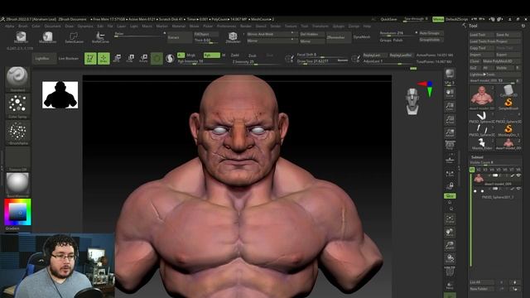Toggle the green A button
This screenshot has width=530, height=298.
coord(181,55)
